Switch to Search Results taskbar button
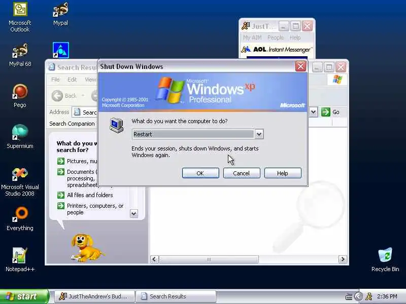 coord(176,296)
